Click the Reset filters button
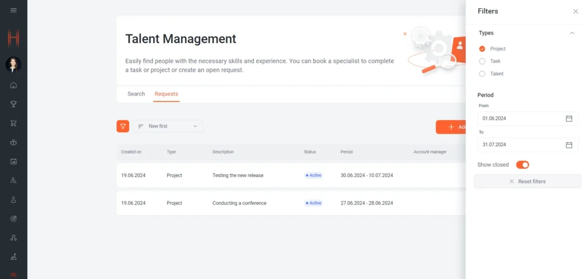Image resolution: width=582 pixels, height=279 pixels. (527, 182)
